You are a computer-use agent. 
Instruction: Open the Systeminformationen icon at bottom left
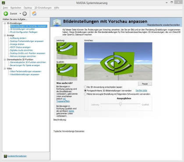point(5,156)
